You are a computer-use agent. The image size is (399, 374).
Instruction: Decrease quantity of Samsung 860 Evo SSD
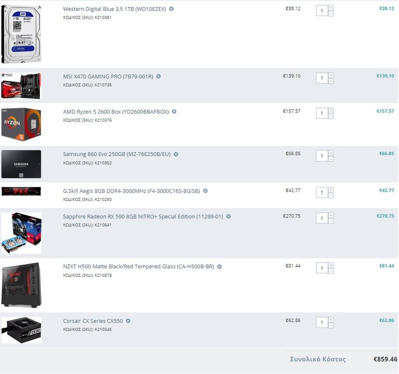[x=331, y=159]
